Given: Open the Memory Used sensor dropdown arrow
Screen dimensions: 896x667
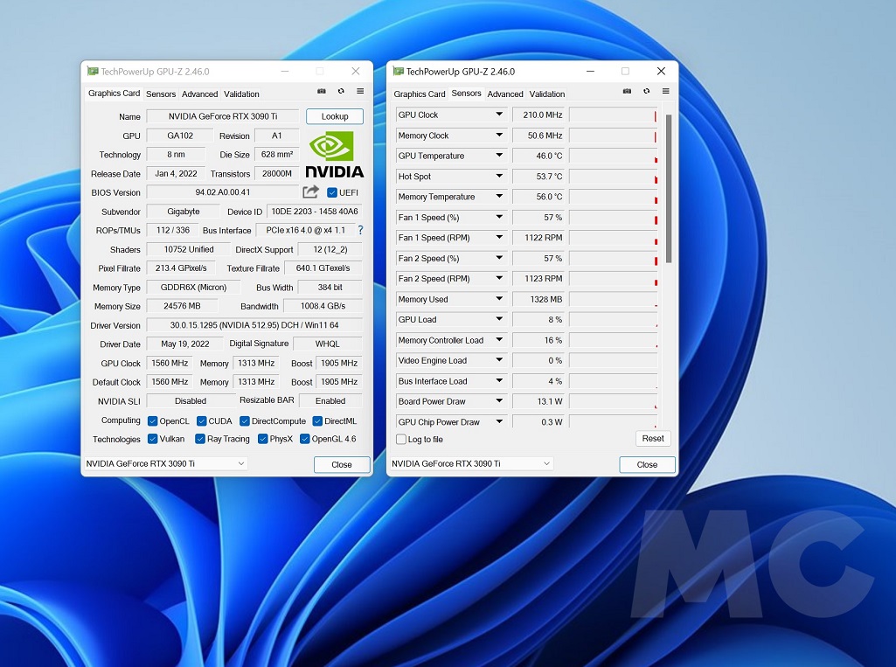Looking at the screenshot, I should click(499, 299).
